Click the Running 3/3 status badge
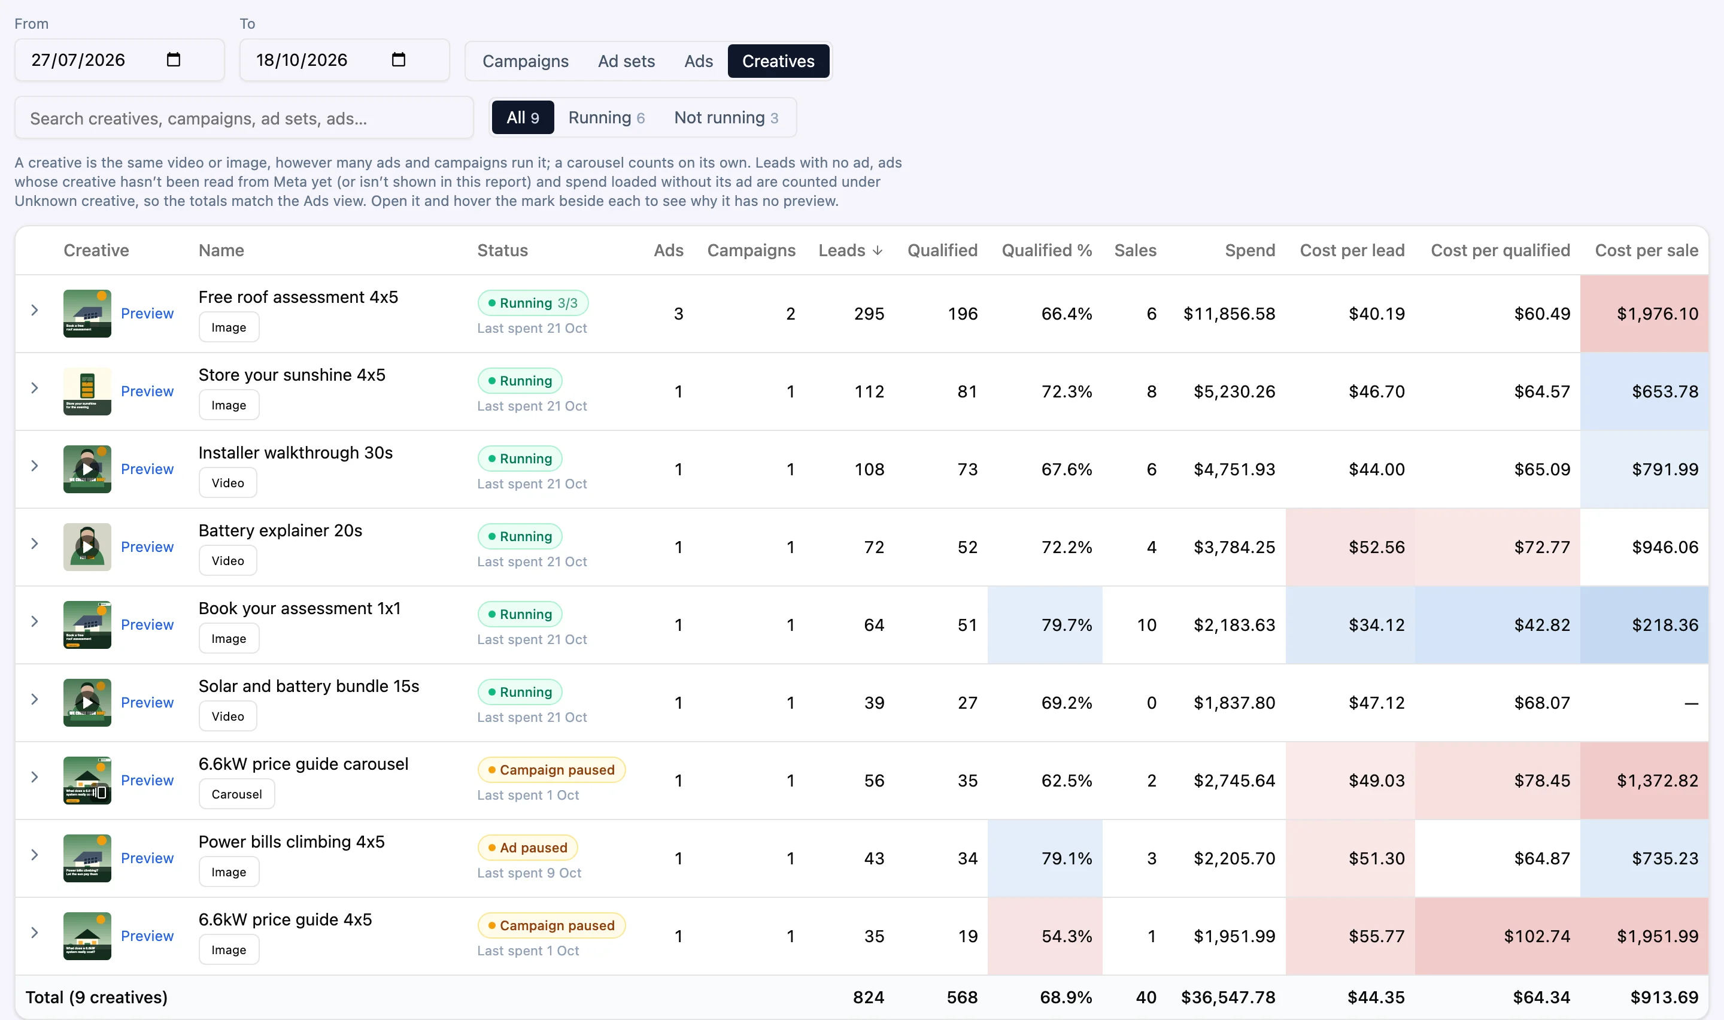Screen dimensions: 1724x1020 click(x=533, y=303)
